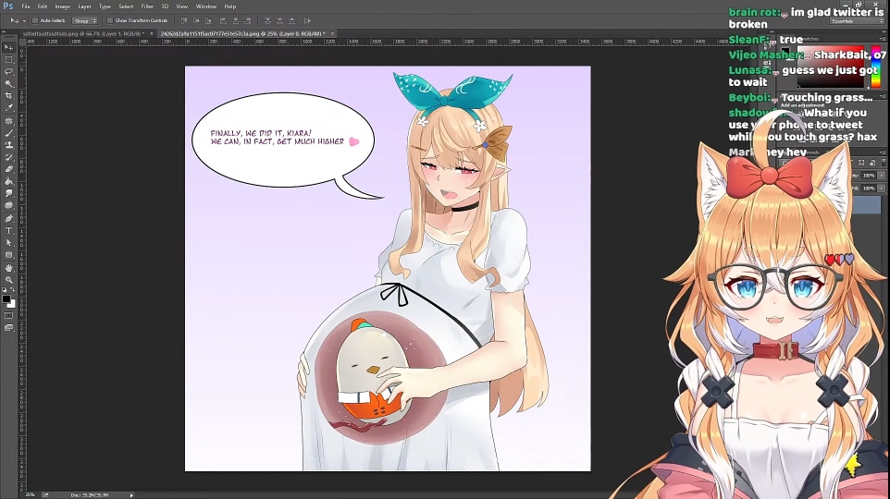Select the Rectangular Marquee tool
This screenshot has height=499, width=890.
pyautogui.click(x=8, y=59)
